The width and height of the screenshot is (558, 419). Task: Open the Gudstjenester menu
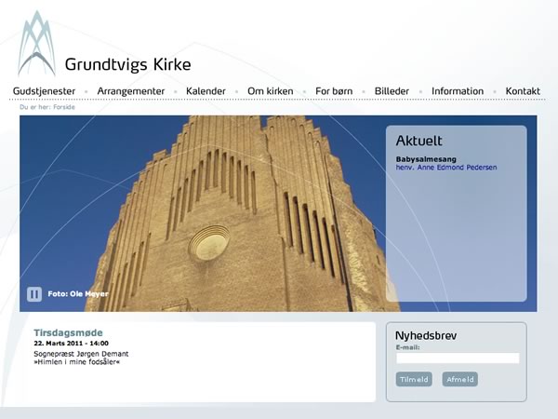44,91
